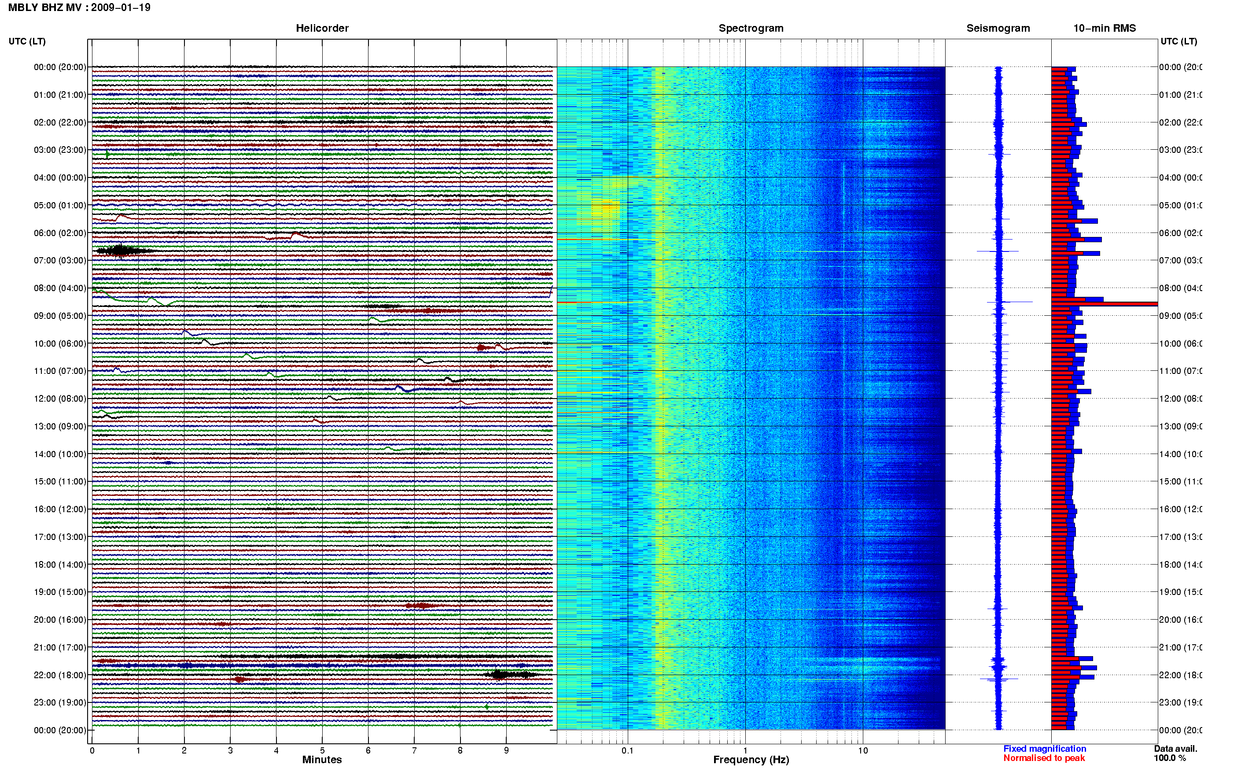The height and width of the screenshot is (783, 1252).
Task: Click the black event burst near 22:00 helicorder trace
Action: tap(510, 674)
